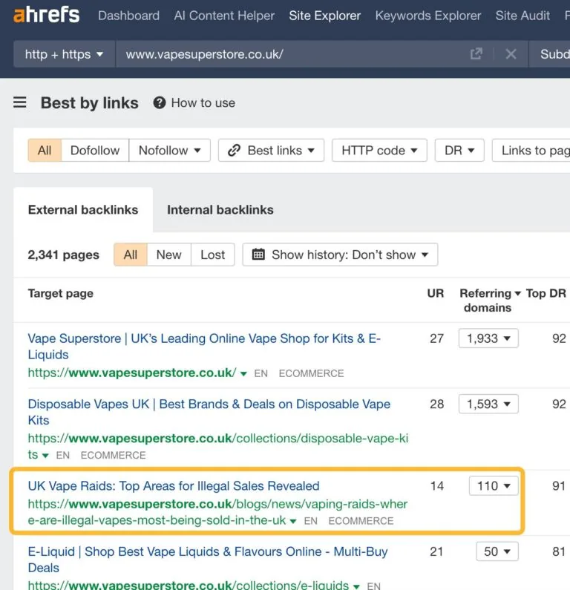This screenshot has height=590, width=570.
Task: Open the Subdomains mode selector
Action: click(550, 54)
